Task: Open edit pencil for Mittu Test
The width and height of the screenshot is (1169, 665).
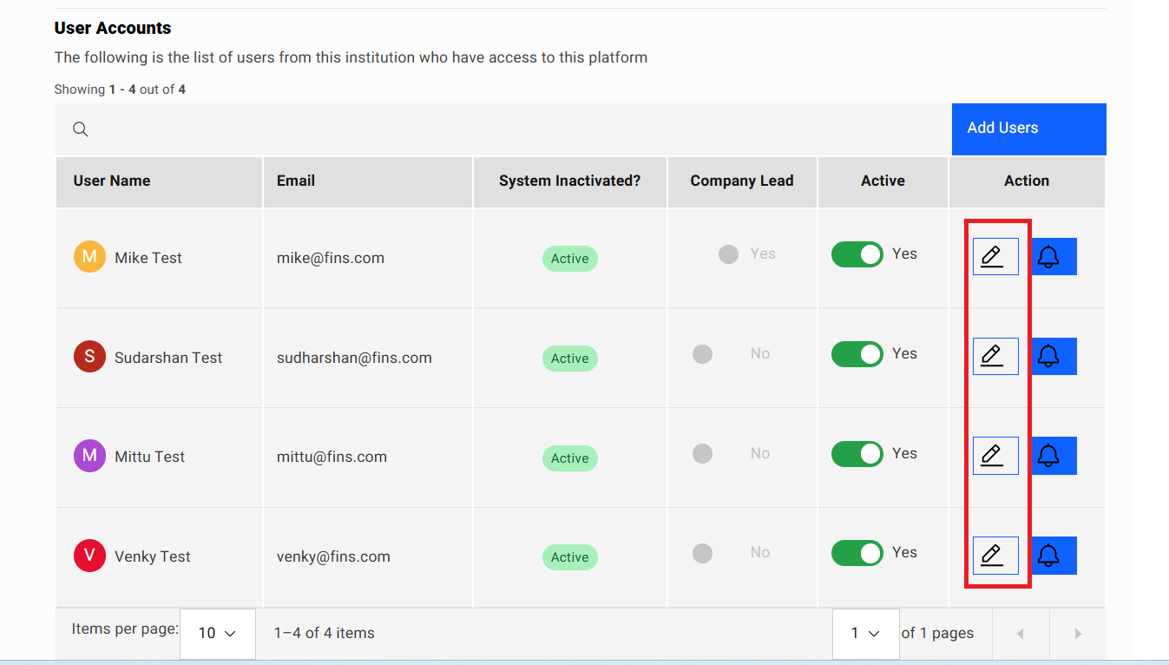Action: coord(995,456)
